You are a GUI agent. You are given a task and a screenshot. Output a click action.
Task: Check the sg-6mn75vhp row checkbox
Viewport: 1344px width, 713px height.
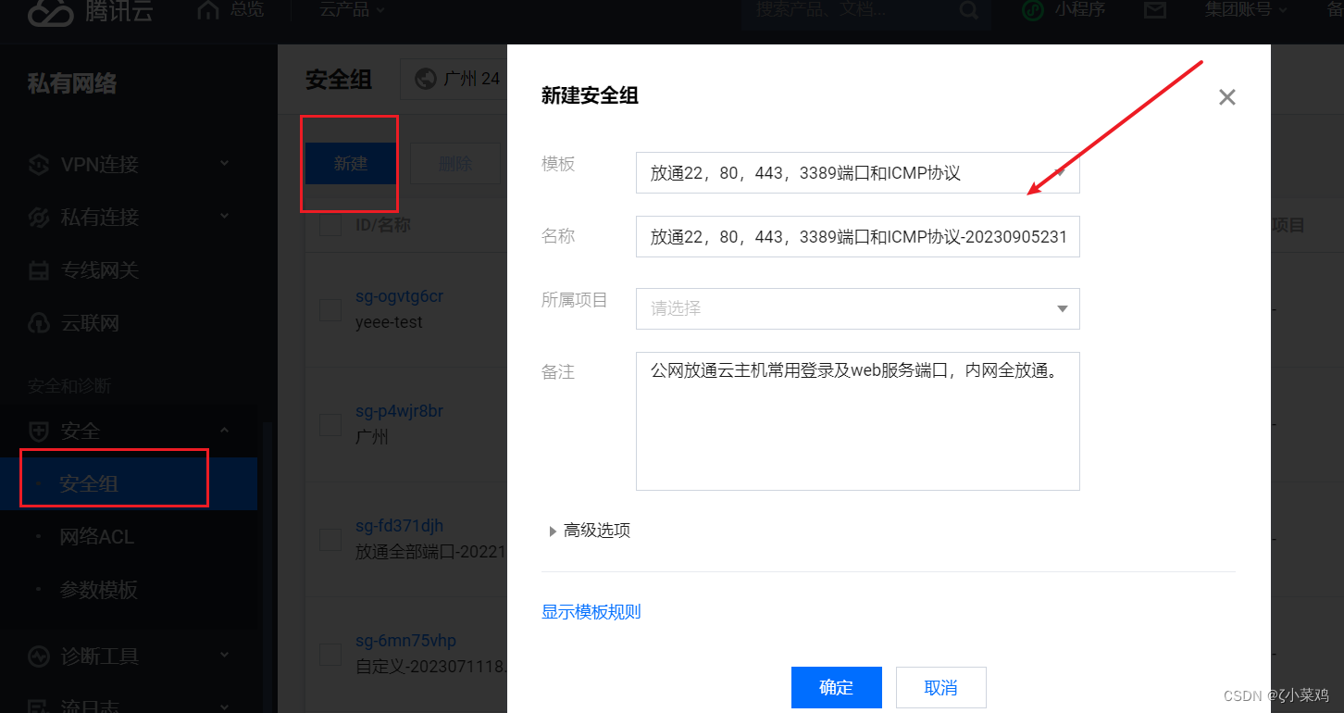click(330, 655)
